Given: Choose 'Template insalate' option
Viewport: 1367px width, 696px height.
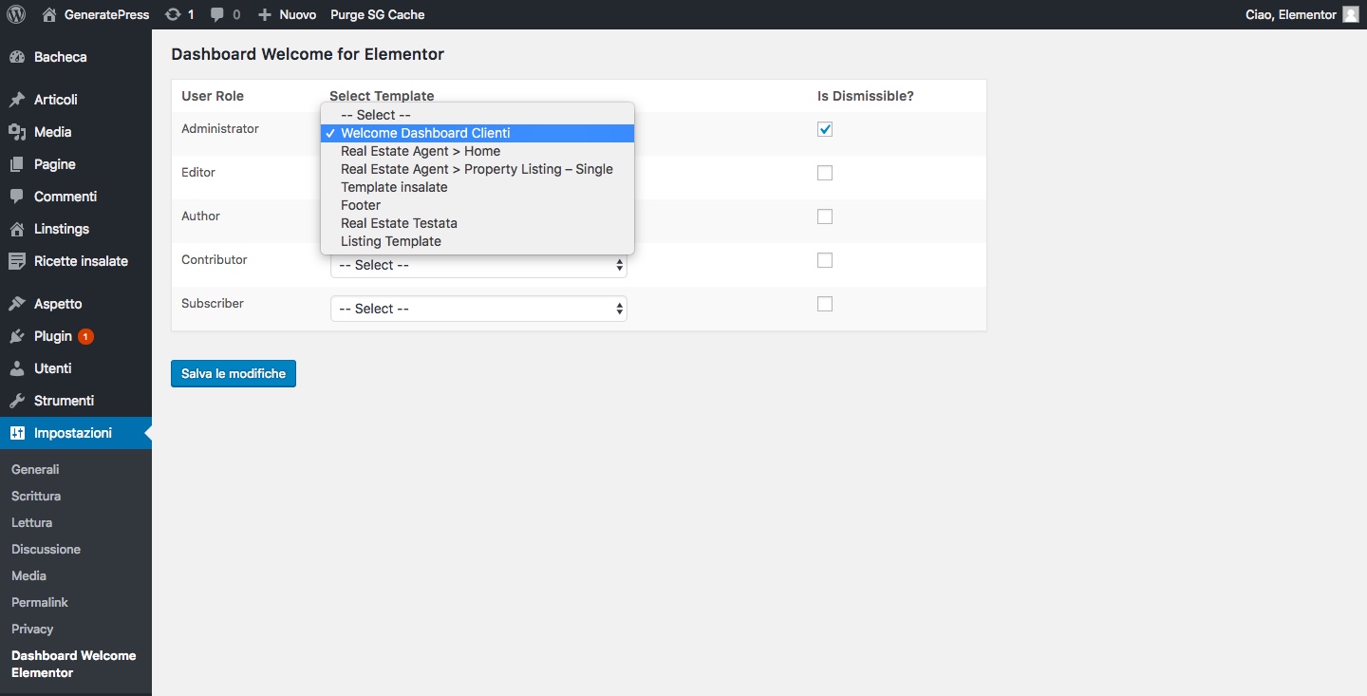Looking at the screenshot, I should (x=478, y=187).
